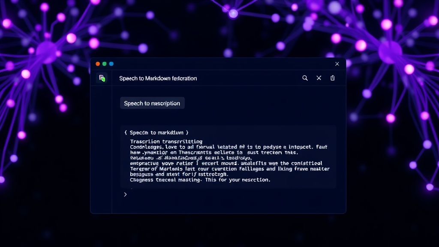This screenshot has height=247, width=439.
Task: Click the share icon in the header
Action: coord(332,78)
